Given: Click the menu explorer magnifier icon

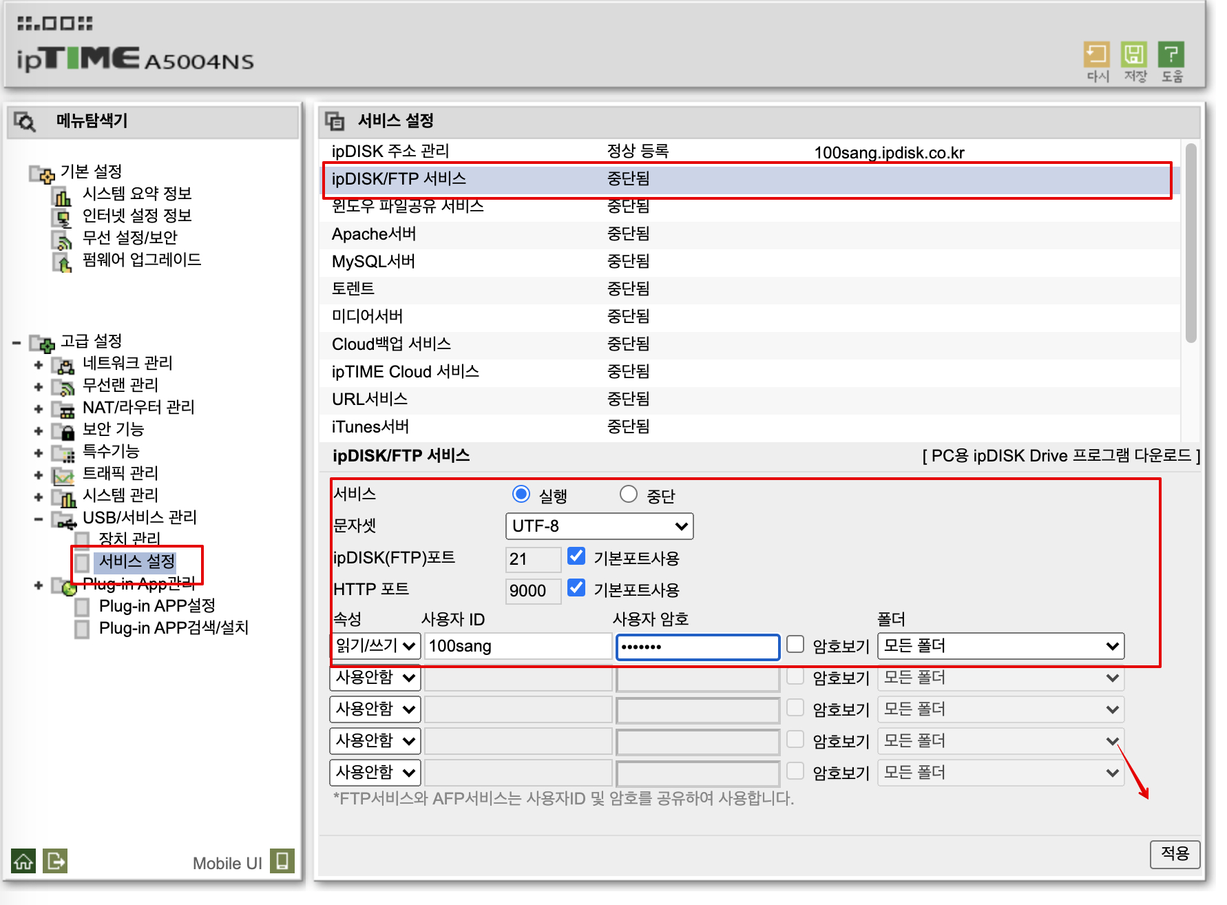Looking at the screenshot, I should 25,122.
